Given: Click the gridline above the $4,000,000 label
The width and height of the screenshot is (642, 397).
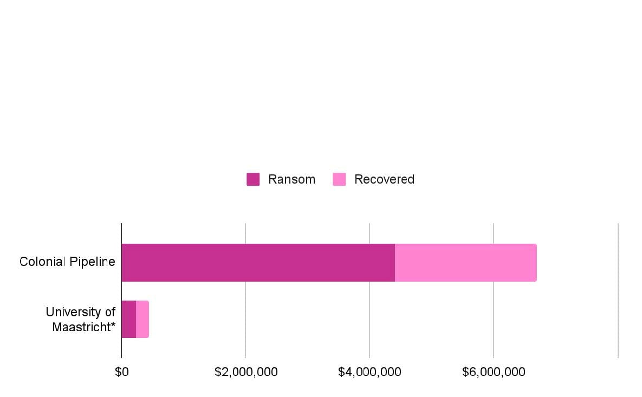Looking at the screenshot, I should [369, 233].
